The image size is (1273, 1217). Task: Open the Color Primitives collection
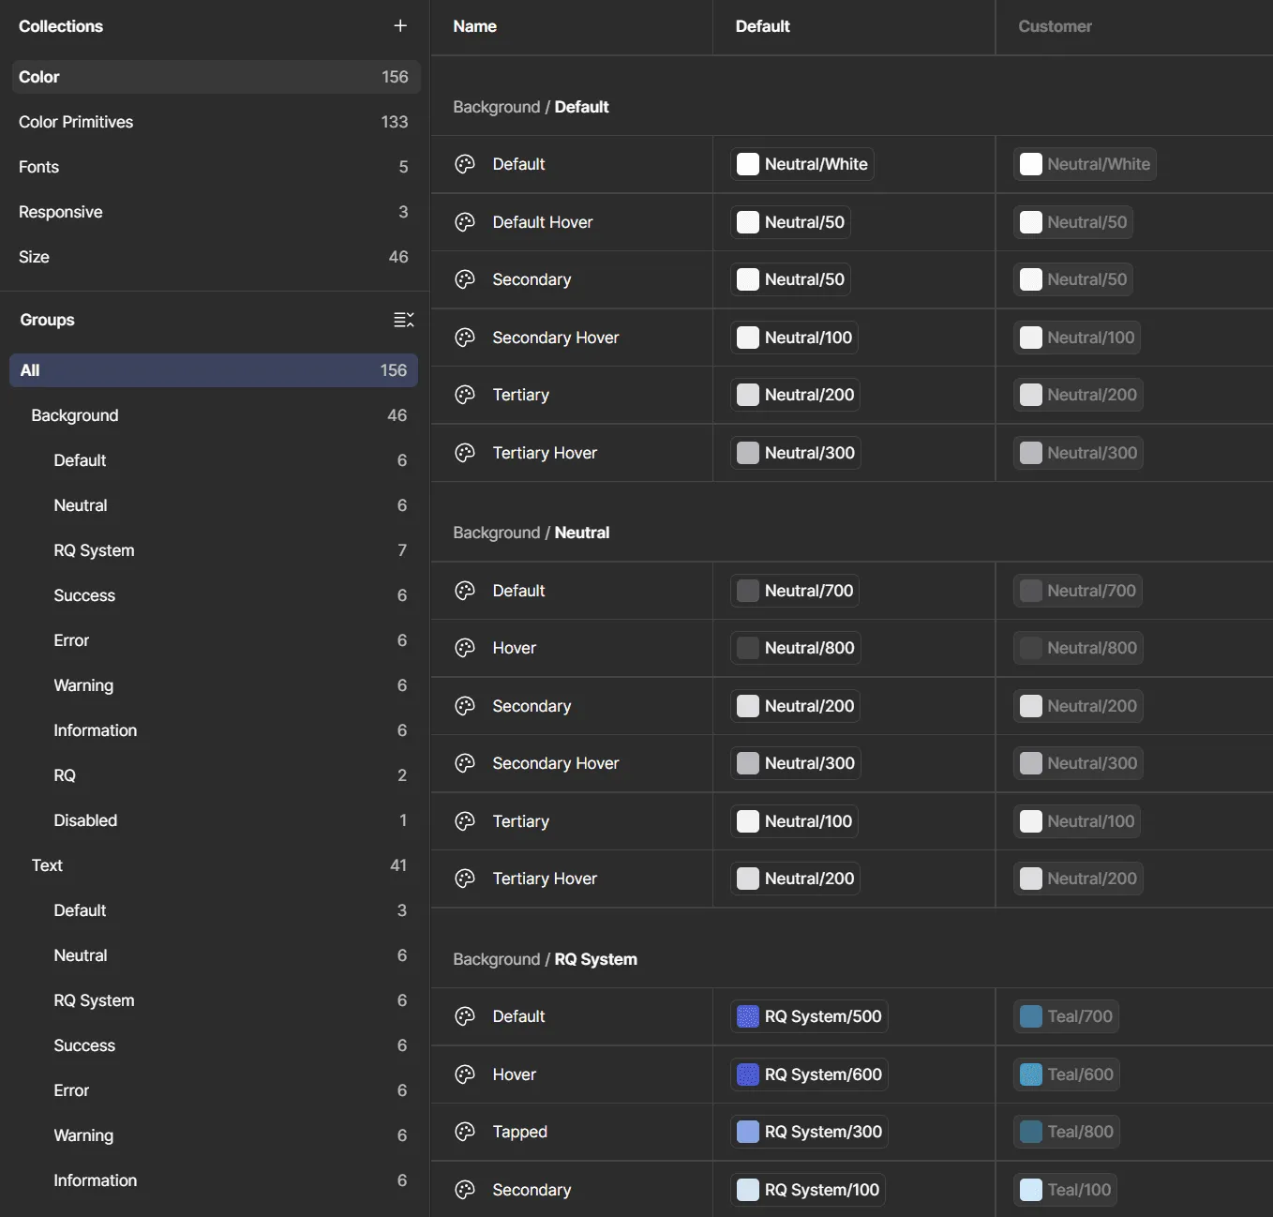tap(215, 122)
